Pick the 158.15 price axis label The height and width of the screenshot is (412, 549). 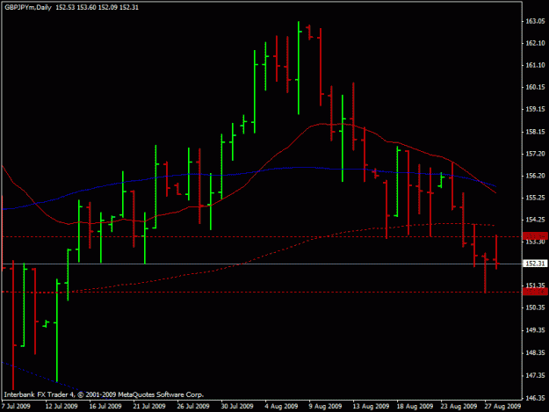coord(535,132)
